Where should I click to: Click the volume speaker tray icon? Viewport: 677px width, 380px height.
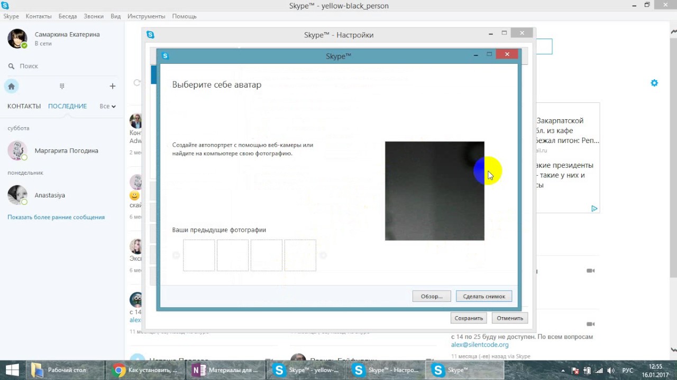(611, 370)
